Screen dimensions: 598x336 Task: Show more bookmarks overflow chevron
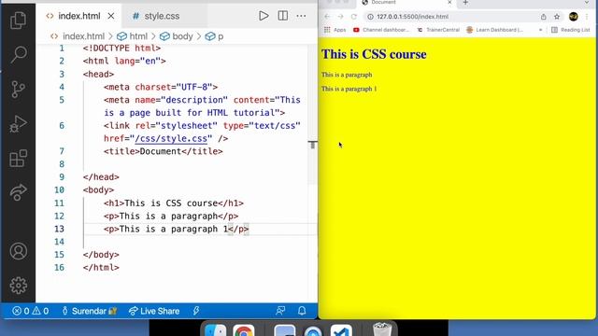(540, 30)
